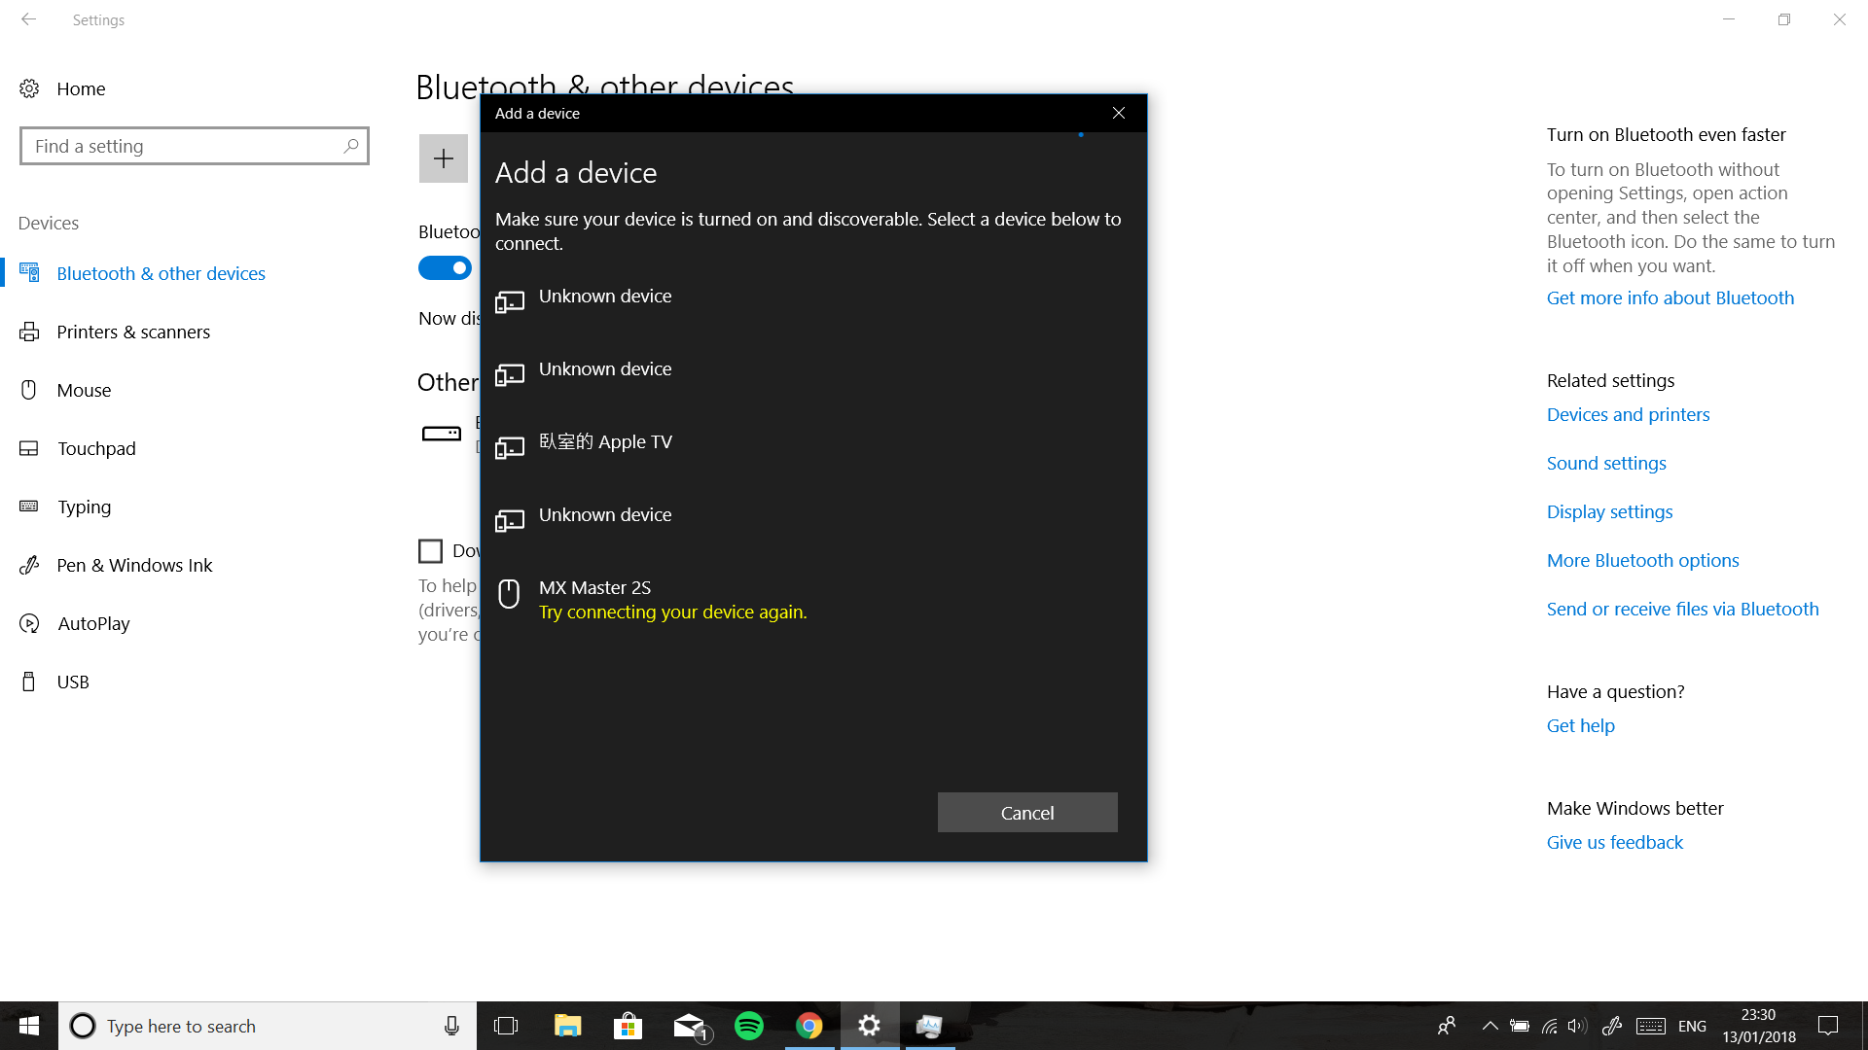Open Spotify from the taskbar
Viewport: 1868px width, 1050px height.
click(749, 1026)
